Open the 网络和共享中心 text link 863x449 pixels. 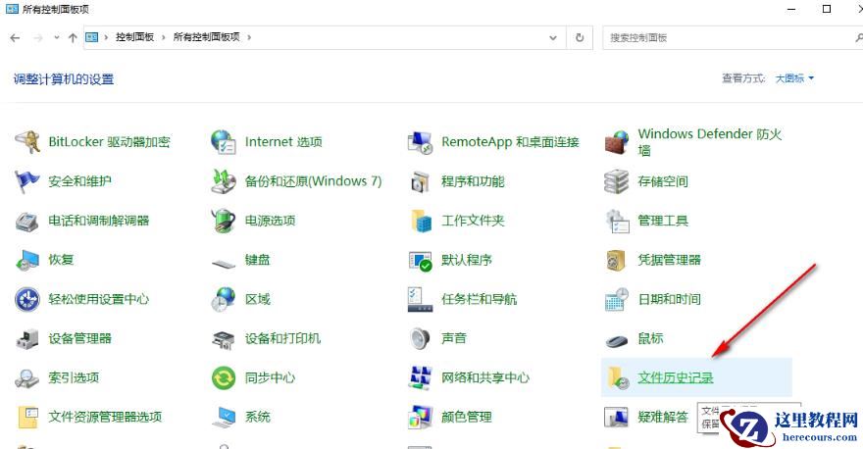(x=485, y=378)
